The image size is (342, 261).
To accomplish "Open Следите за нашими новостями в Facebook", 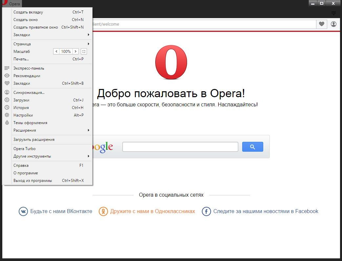I will click(x=266, y=211).
